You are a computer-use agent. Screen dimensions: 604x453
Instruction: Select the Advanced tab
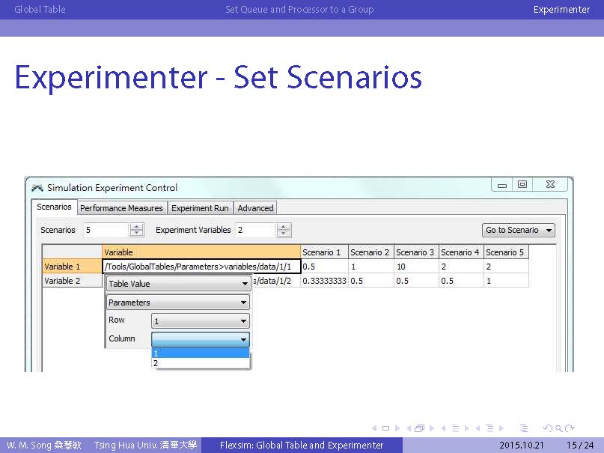255,208
